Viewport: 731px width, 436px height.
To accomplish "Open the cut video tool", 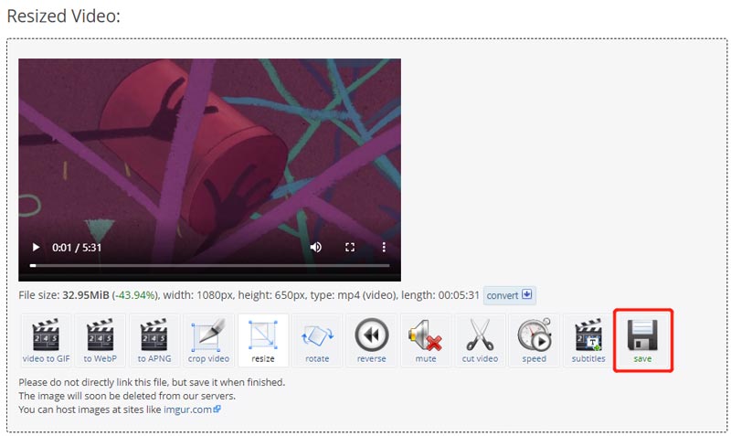I will [x=480, y=340].
